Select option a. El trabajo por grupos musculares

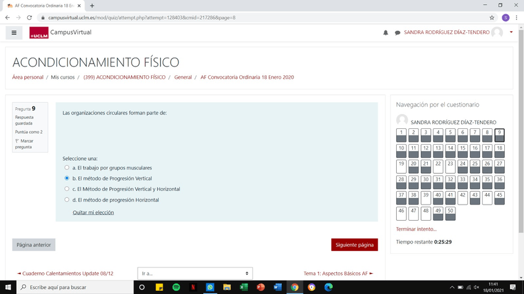point(67,168)
